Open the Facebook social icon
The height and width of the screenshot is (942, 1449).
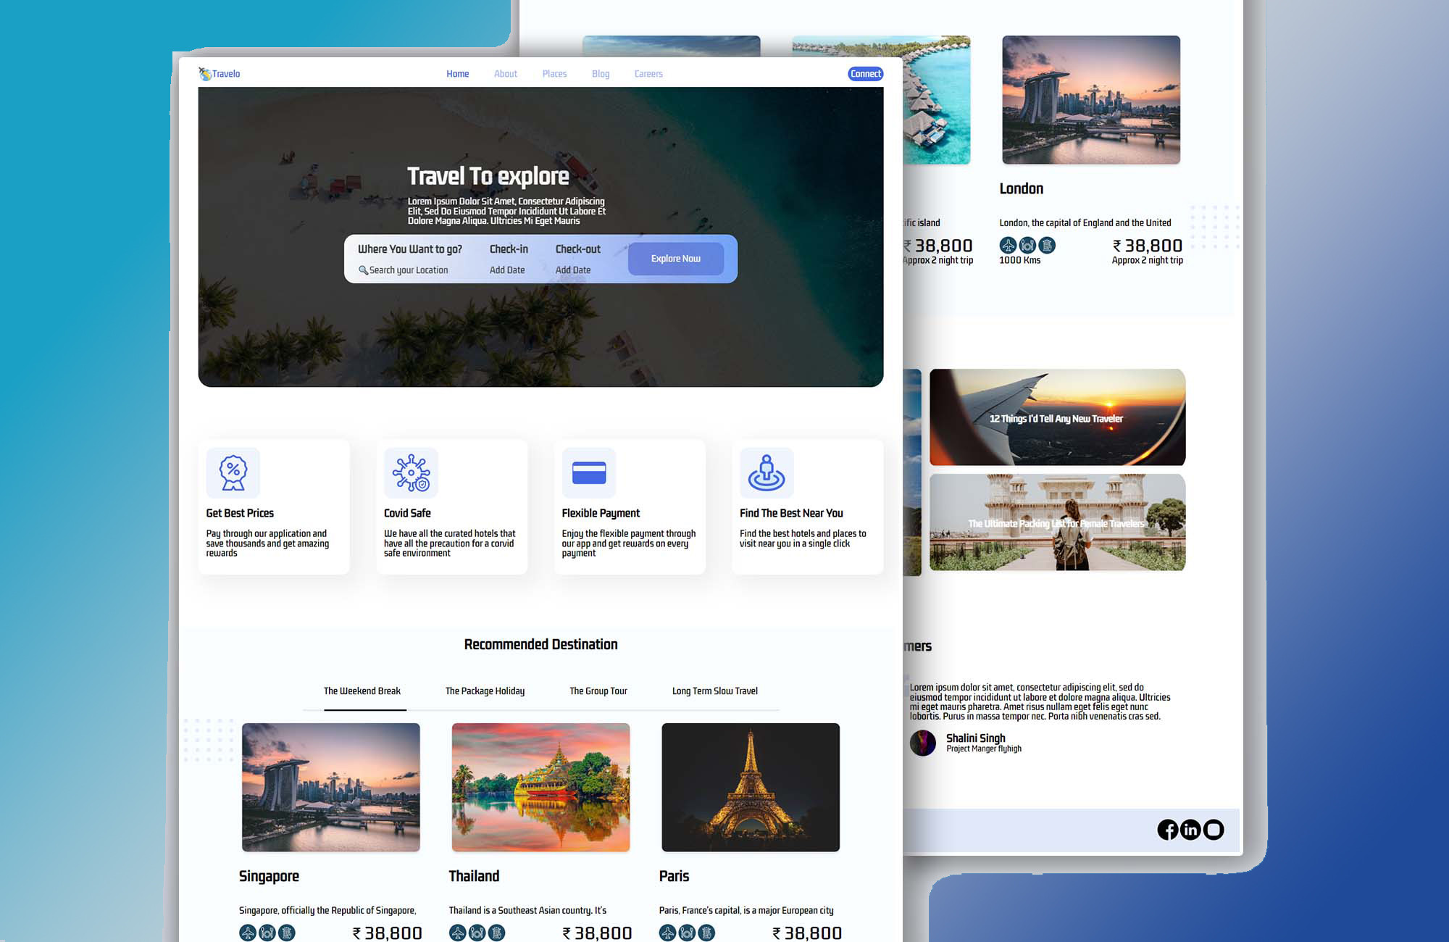[x=1167, y=830]
